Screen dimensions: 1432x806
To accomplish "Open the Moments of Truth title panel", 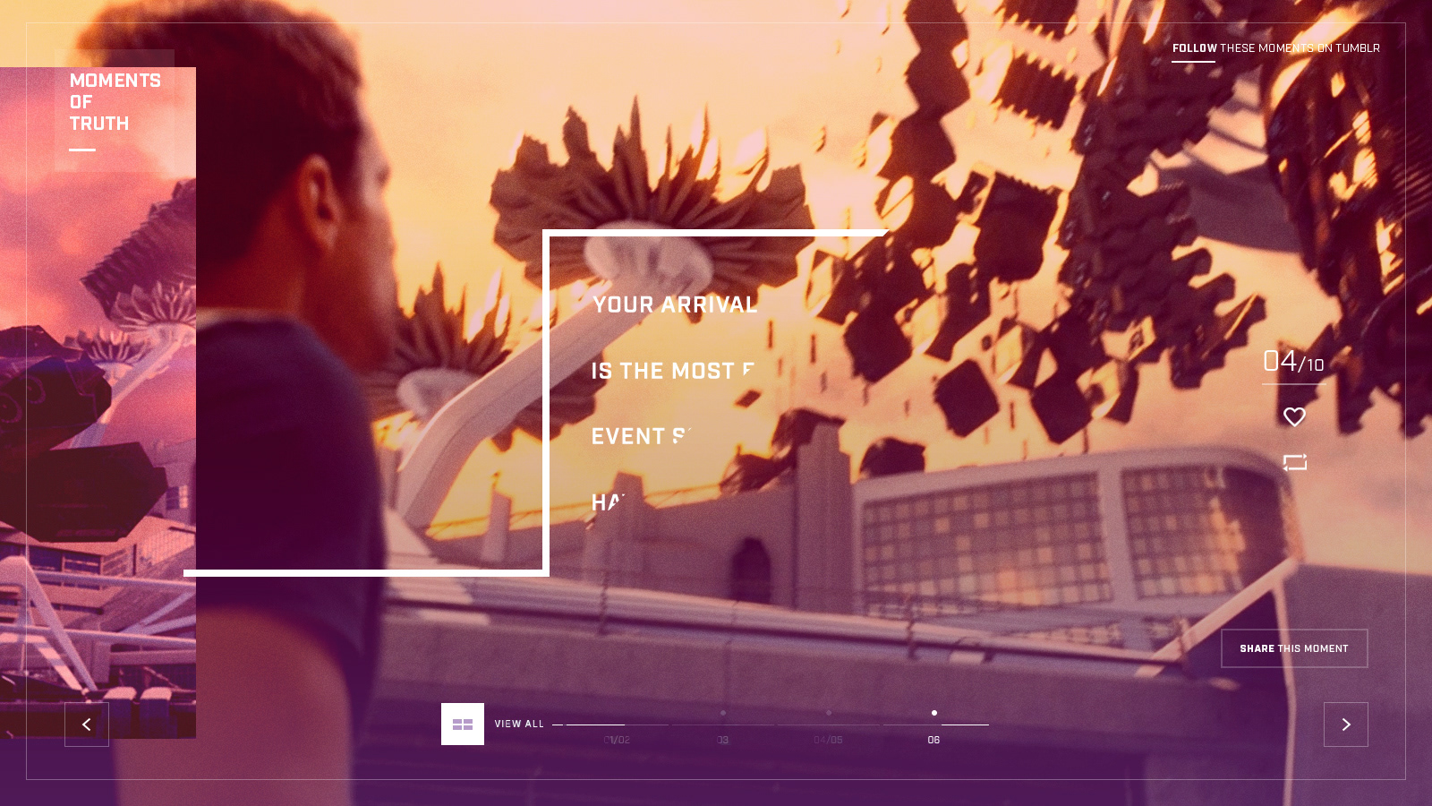I will [115, 111].
